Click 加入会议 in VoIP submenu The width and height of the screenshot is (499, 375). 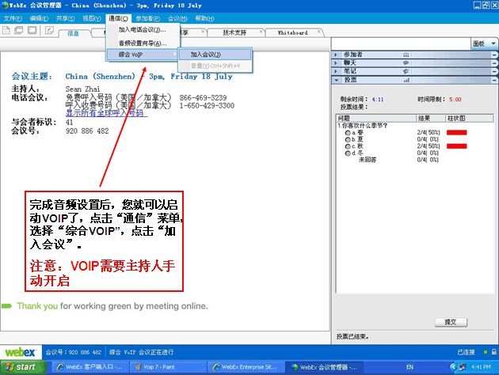click(215, 55)
